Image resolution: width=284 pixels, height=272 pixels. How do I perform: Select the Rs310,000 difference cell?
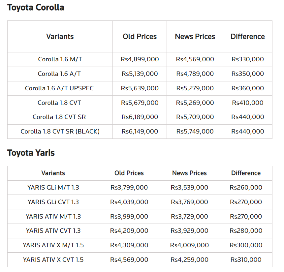246,260
